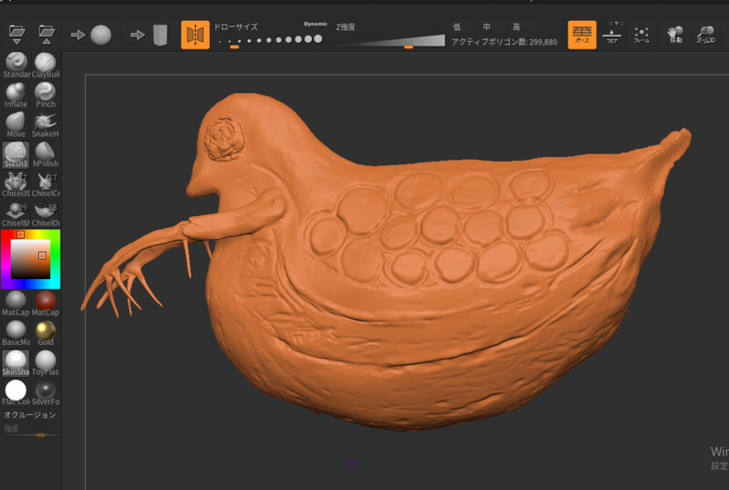The height and width of the screenshot is (490, 729).
Task: Start a new sphere mesh
Action: [91, 35]
